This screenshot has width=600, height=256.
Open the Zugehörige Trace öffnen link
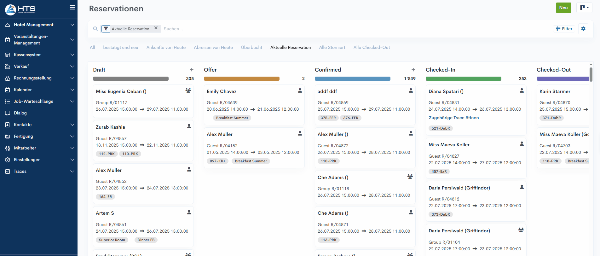[x=453, y=118]
